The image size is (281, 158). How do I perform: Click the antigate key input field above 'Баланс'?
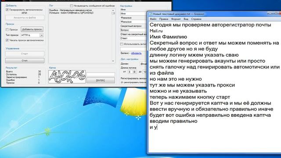(133, 49)
